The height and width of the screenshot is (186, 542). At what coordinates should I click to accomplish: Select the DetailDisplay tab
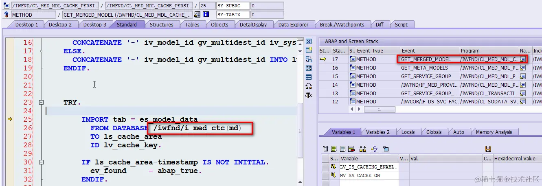coord(253,24)
